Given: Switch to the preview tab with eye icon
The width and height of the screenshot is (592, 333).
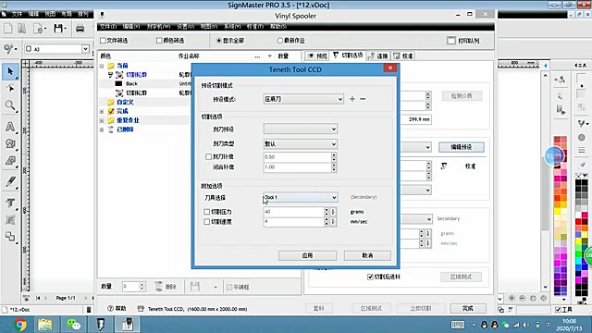Looking at the screenshot, I should (x=317, y=55).
